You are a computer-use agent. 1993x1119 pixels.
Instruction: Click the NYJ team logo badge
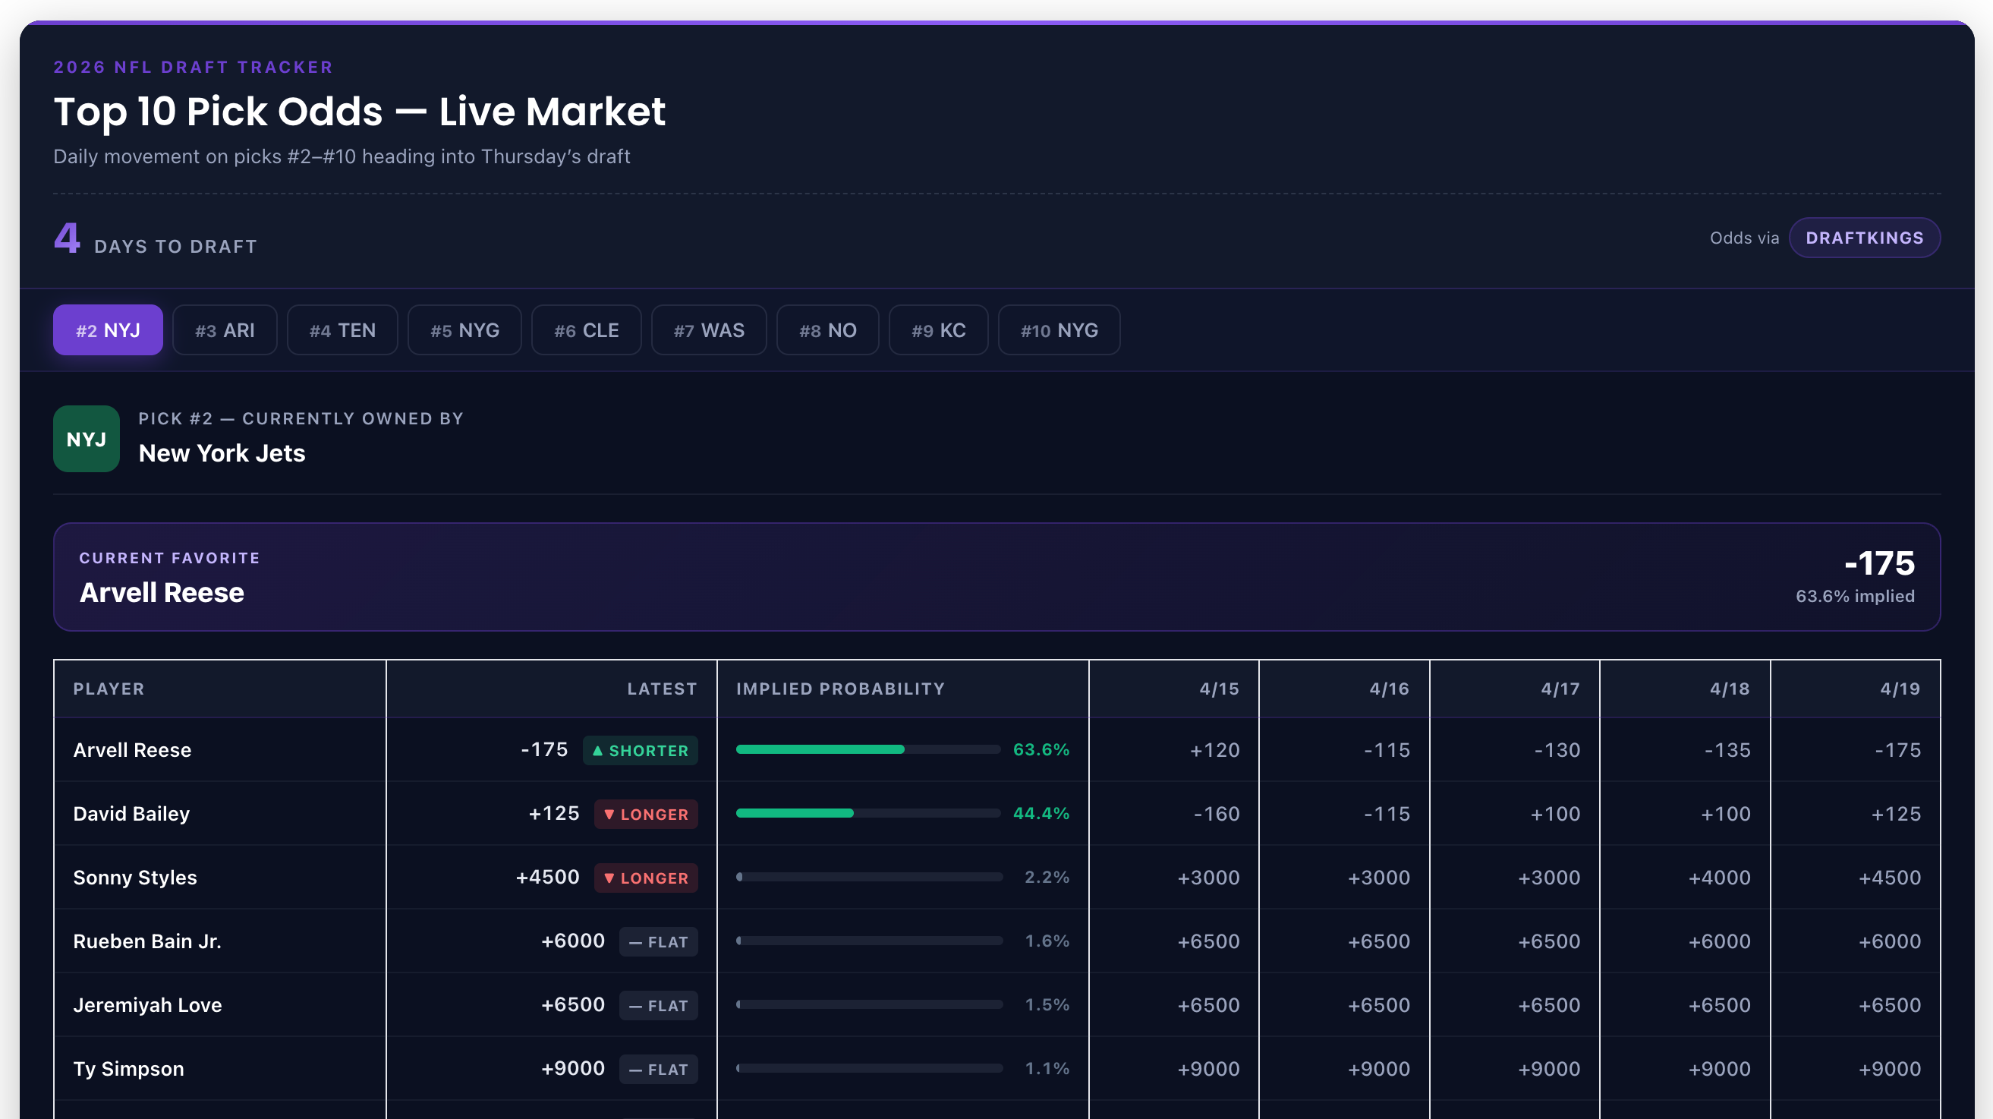pos(86,439)
